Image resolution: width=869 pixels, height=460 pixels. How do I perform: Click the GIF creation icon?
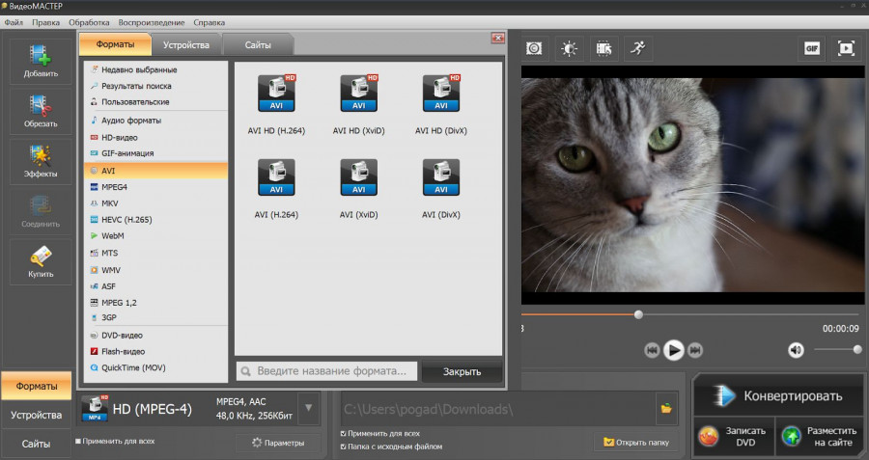(812, 47)
